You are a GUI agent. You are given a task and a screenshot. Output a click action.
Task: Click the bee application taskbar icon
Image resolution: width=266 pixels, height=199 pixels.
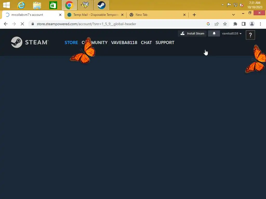tap(85, 5)
